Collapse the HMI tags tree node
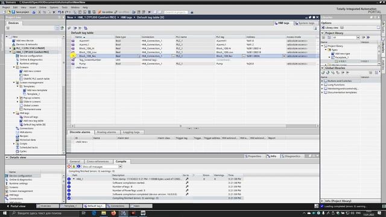386x217 pixels. tap(14, 113)
